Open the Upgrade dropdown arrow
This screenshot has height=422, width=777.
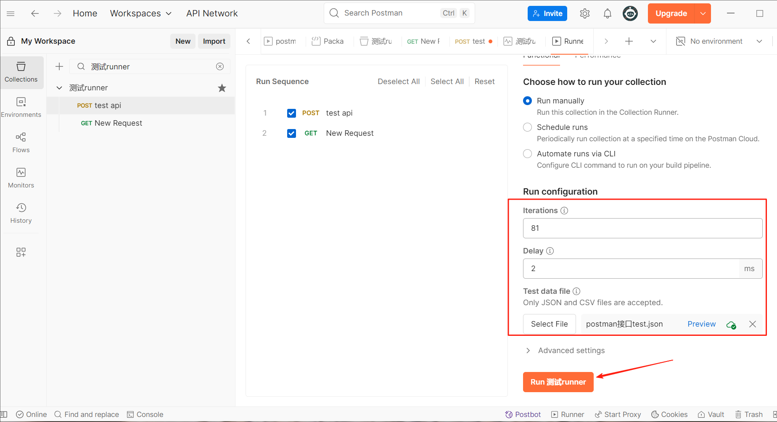[x=703, y=13]
